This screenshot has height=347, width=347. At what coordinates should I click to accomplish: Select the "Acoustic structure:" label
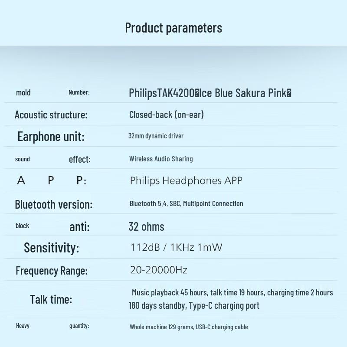[x=51, y=115]
